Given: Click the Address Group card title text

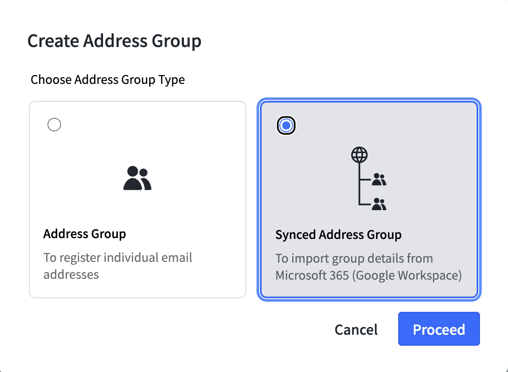Looking at the screenshot, I should pyautogui.click(x=84, y=233).
